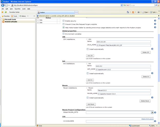Click the Home icon in command bar

[128, 12]
